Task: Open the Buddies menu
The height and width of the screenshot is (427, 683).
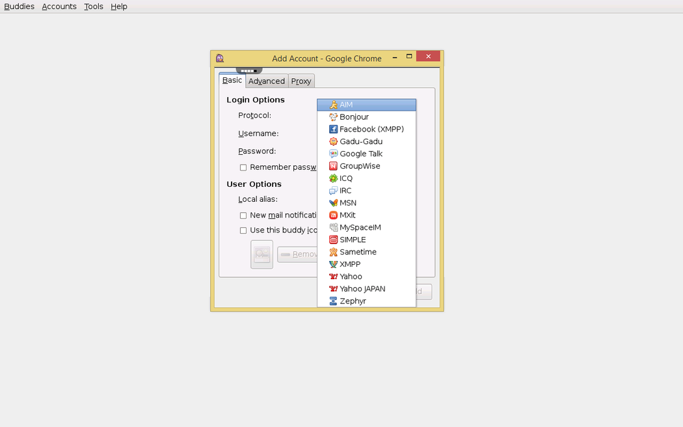Action: pyautogui.click(x=19, y=7)
